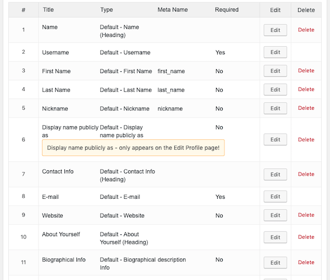Click the Delete column header
Viewport: 330px width, 280px height.
point(306,10)
